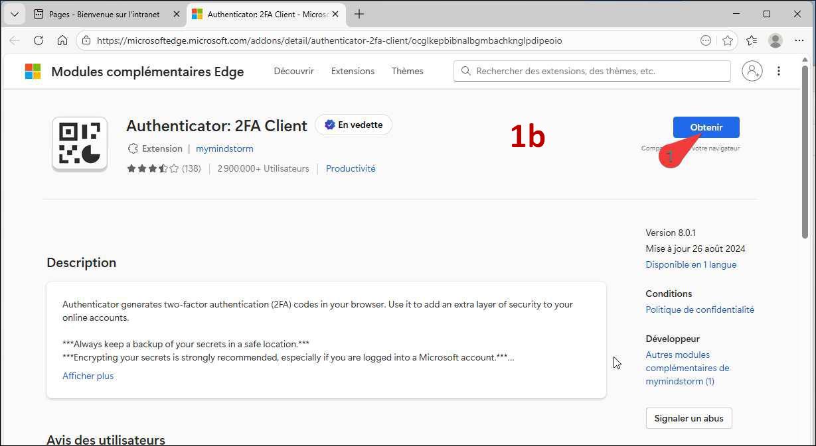816x446 pixels.
Task: Expand the tab list chevron
Action: tap(15, 14)
